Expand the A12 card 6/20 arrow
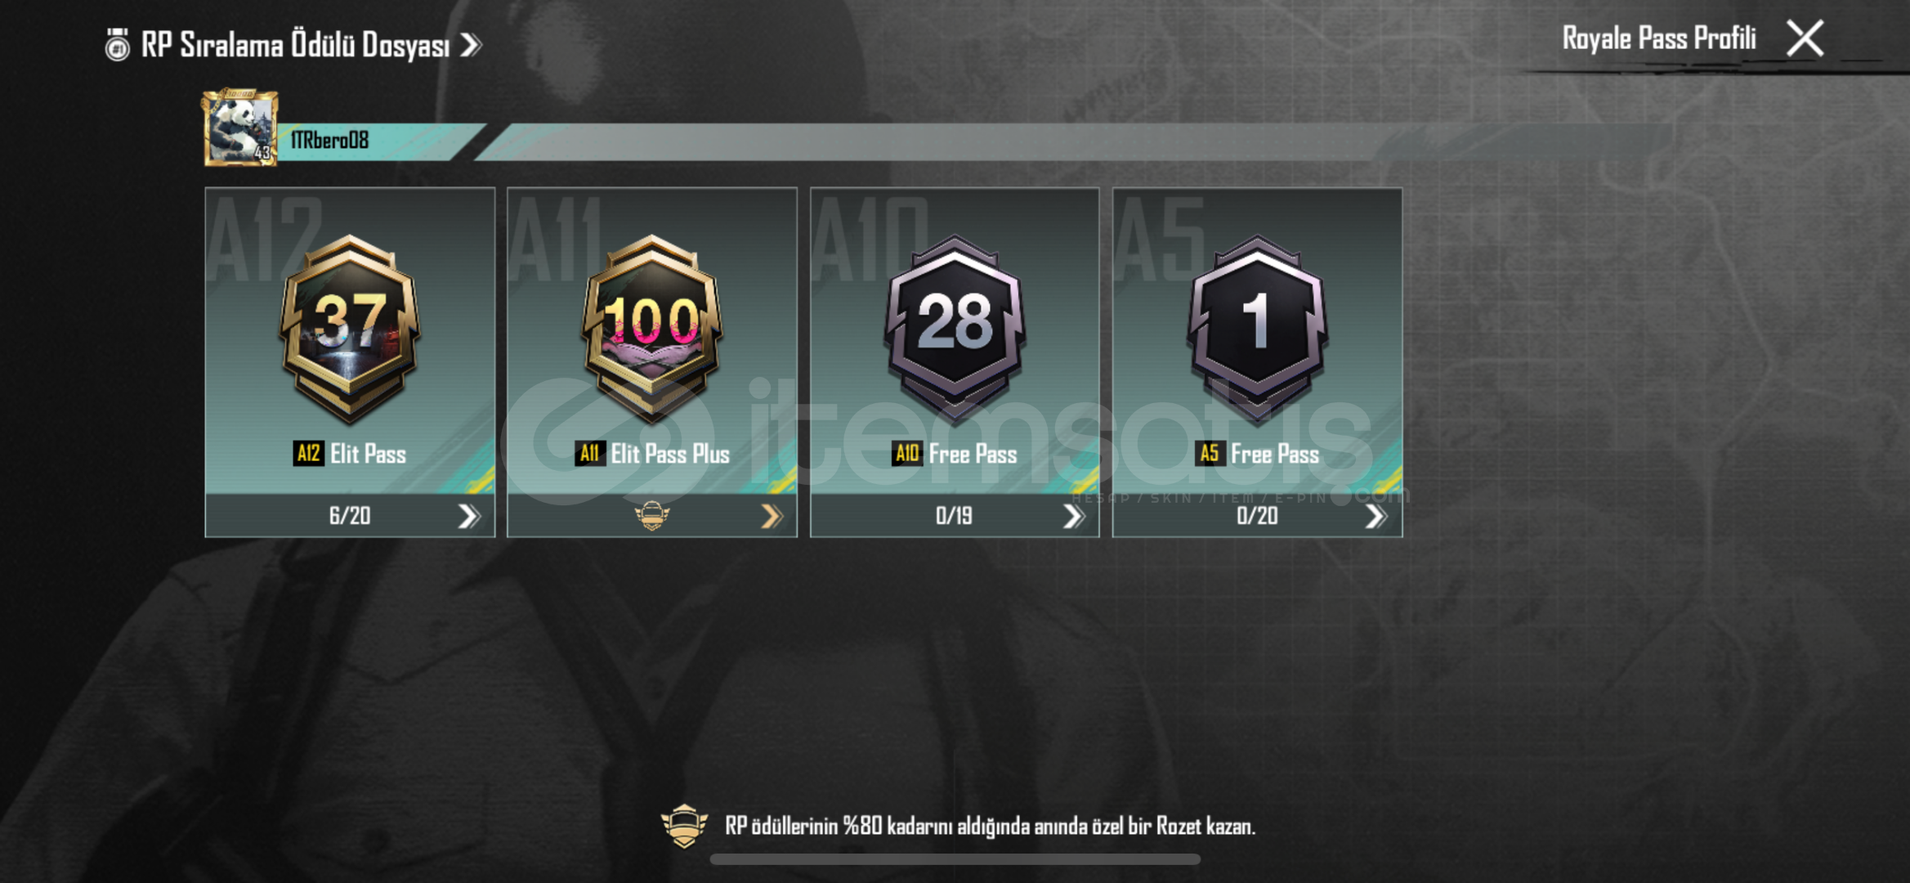 coord(468,516)
